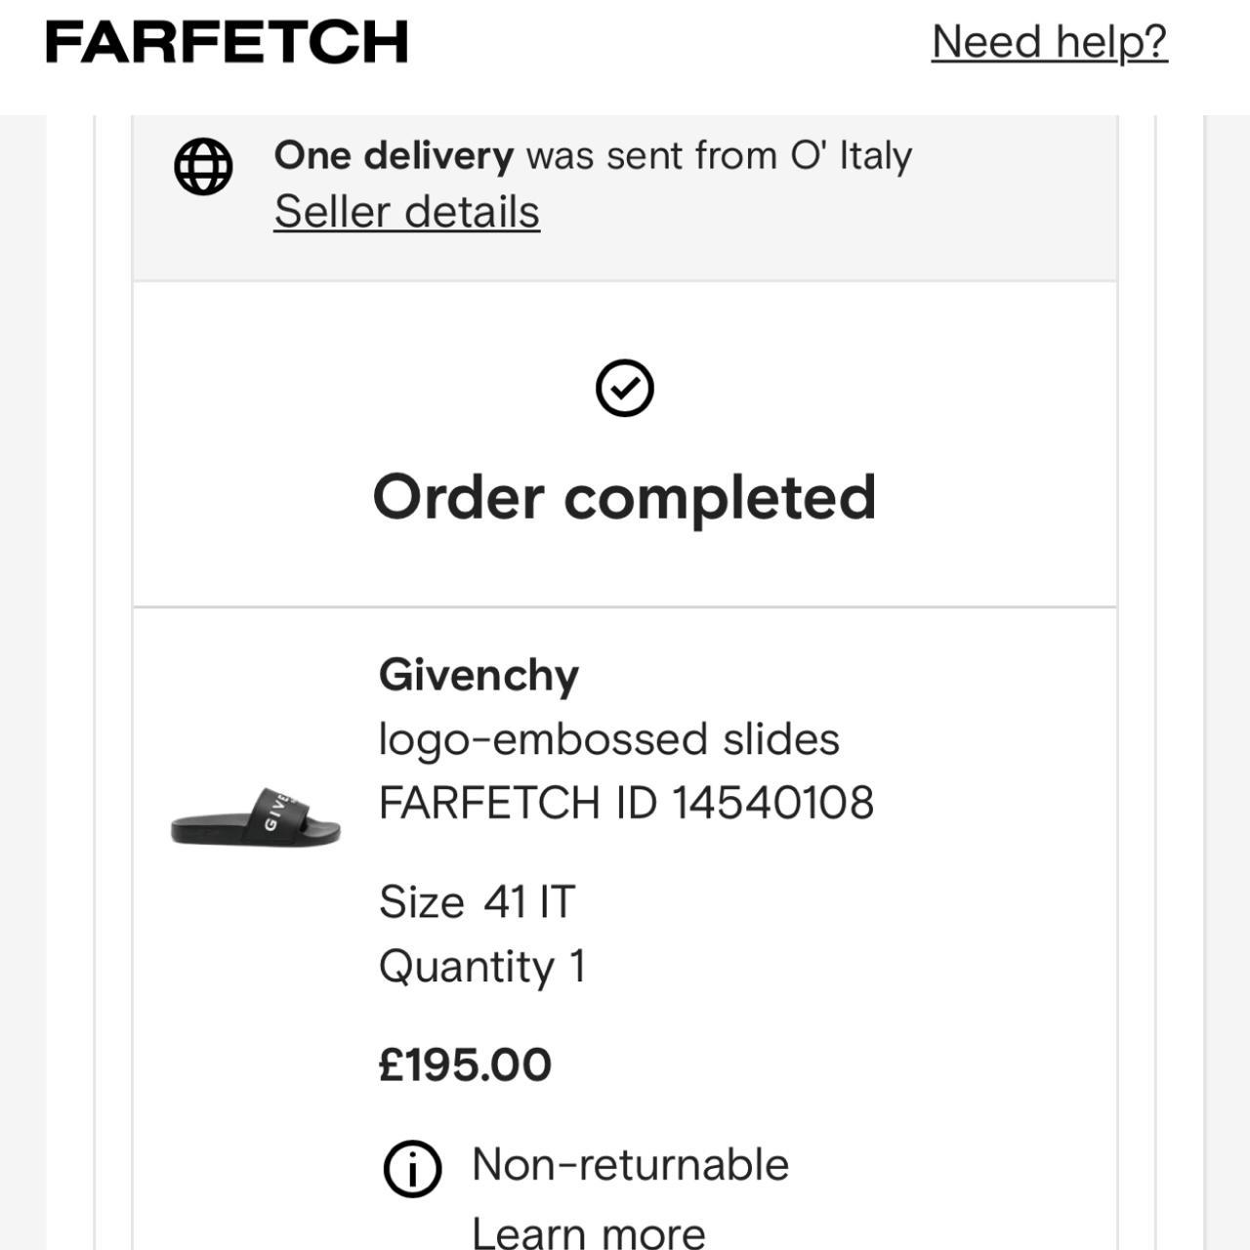Click the Givenchy brand name

pyautogui.click(x=479, y=675)
